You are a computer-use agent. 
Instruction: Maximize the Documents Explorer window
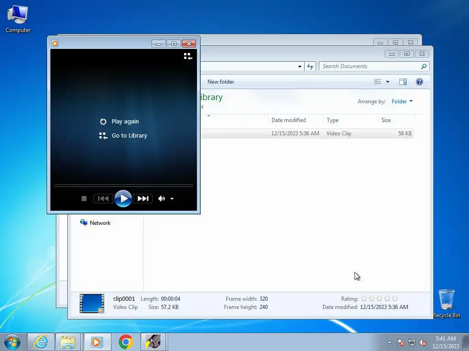pyautogui.click(x=407, y=54)
